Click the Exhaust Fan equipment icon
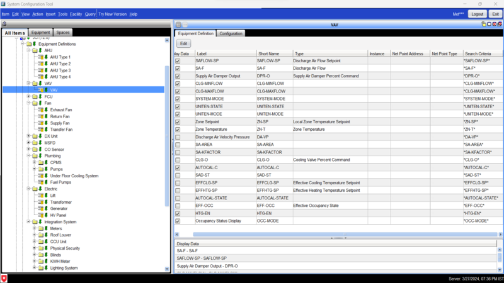 tap(43, 110)
